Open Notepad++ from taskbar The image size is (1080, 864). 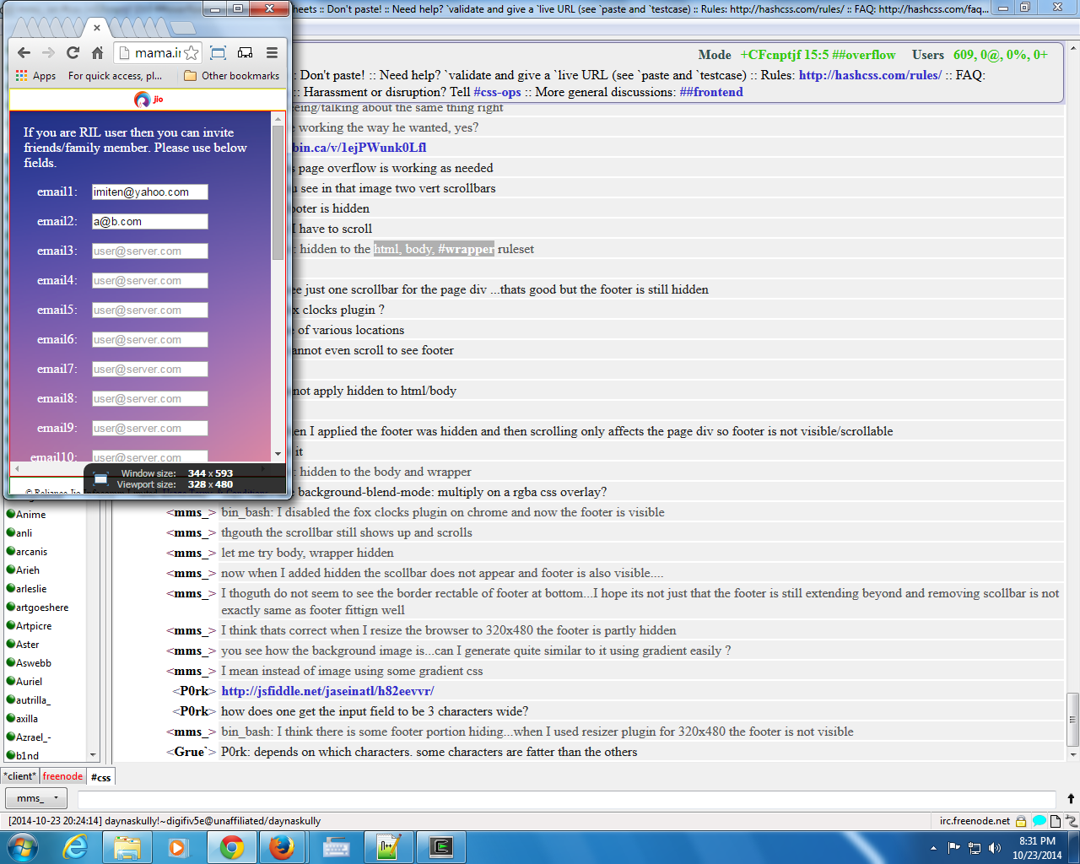388,847
